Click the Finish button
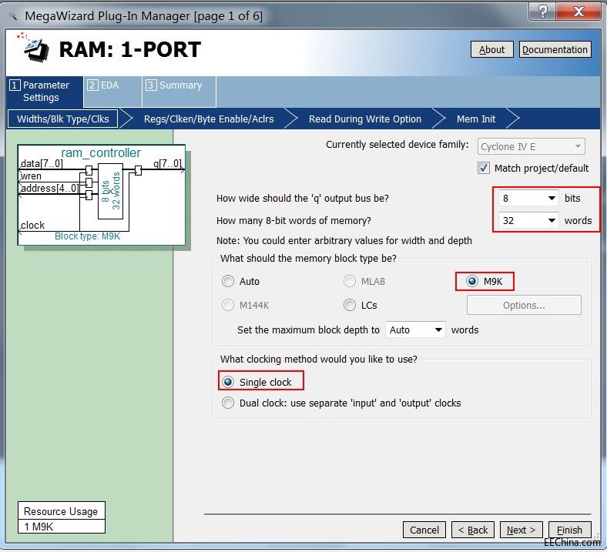607x552 pixels. [x=569, y=530]
